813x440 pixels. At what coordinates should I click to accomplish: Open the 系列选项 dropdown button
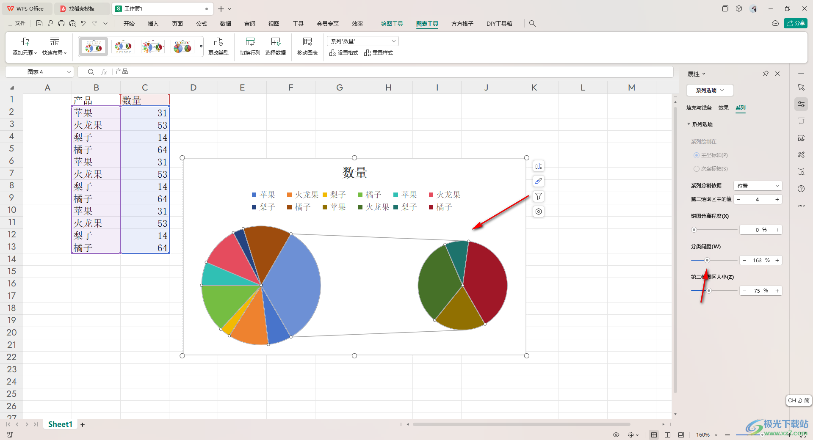710,90
